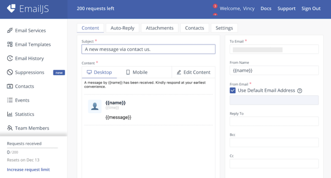
Task: Click the Edit Content button
Action: pos(194,72)
